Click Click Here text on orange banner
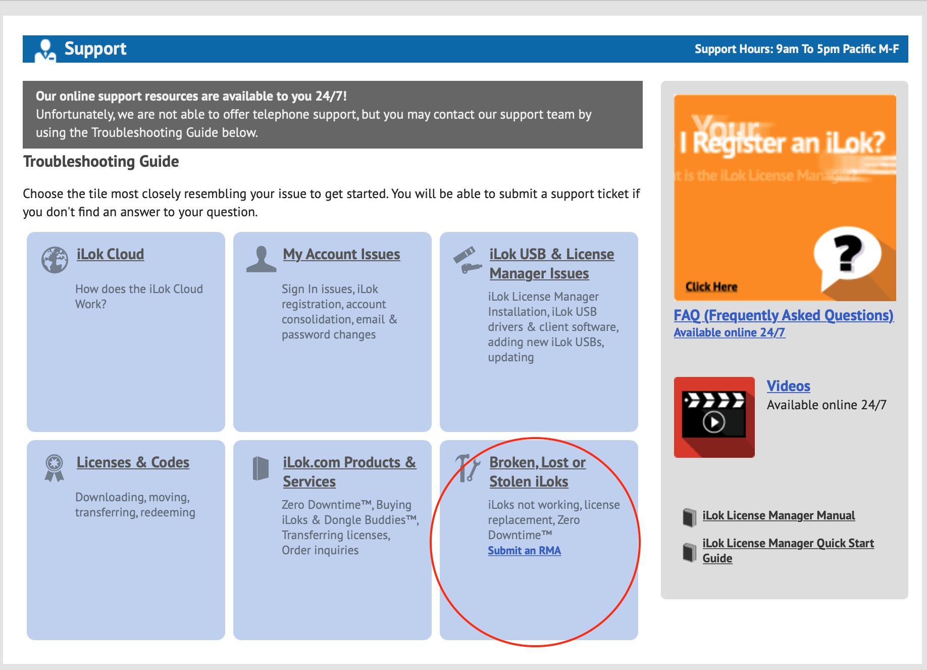 coord(711,287)
